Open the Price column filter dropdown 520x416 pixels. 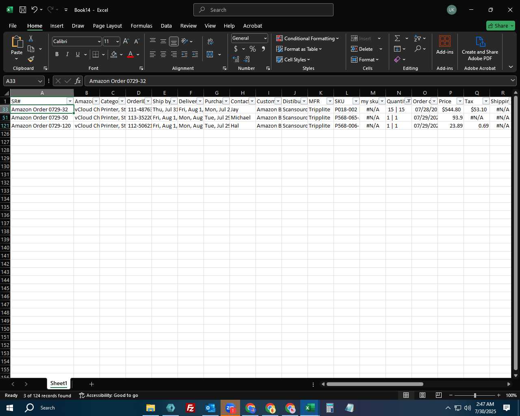click(460, 101)
